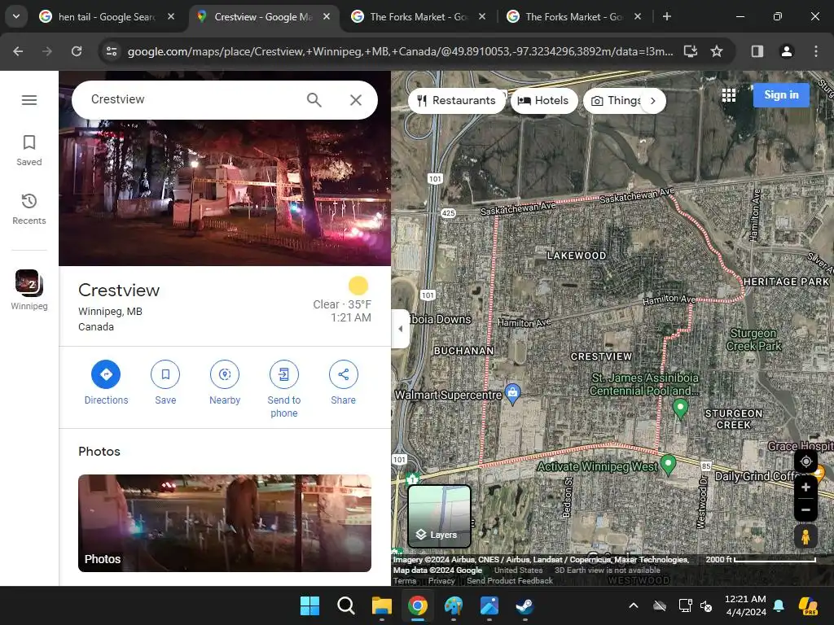This screenshot has width=834, height=625.
Task: Toggle Chrome side panel
Action: [x=757, y=51]
